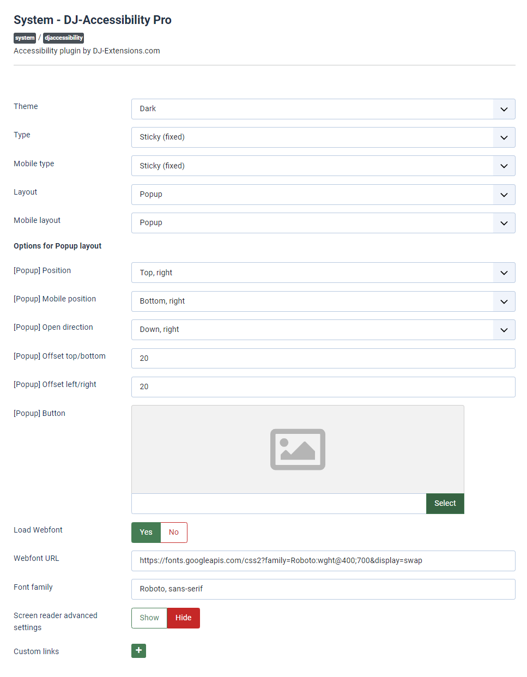This screenshot has width=527, height=677.
Task: Click the '[Popup] Button' label
Action: click(x=39, y=413)
